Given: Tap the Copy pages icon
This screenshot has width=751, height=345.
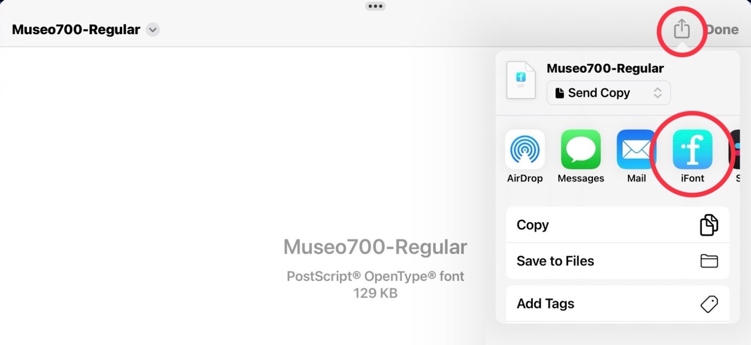Looking at the screenshot, I should [x=708, y=225].
